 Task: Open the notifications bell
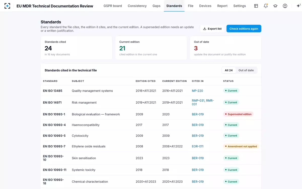point(266,6)
